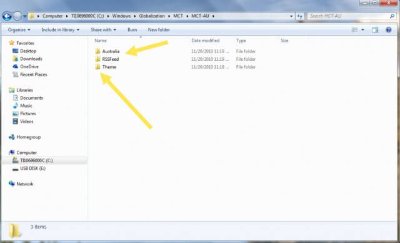Screen dimensions: 400x243
Task: Sort by the Date modified column header
Action: 206,41
